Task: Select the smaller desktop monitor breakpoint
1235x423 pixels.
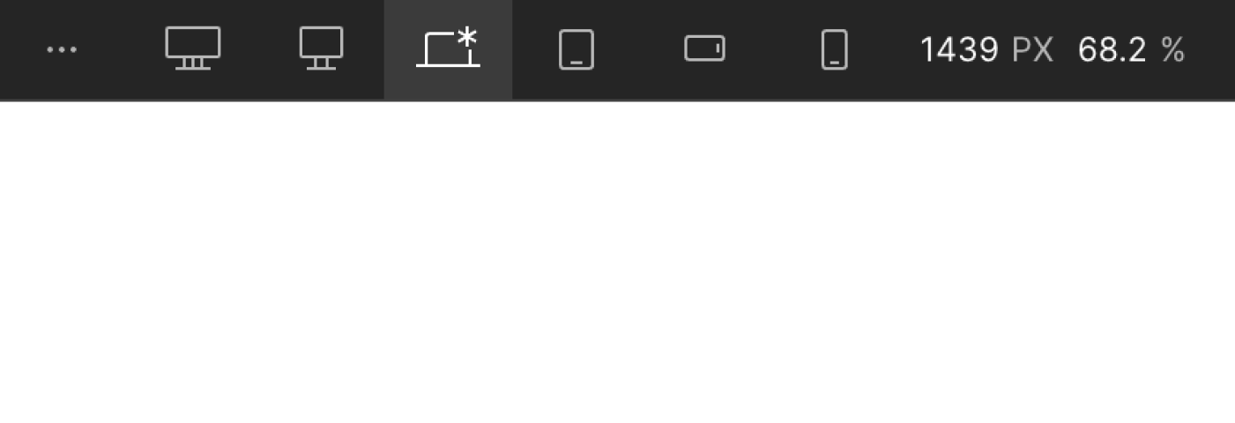Action: [321, 48]
